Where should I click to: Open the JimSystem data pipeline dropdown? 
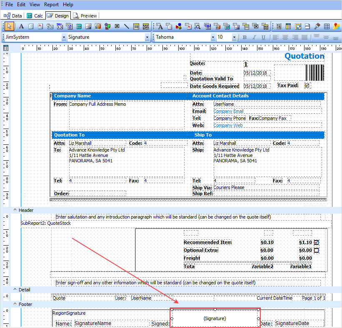tap(64, 37)
